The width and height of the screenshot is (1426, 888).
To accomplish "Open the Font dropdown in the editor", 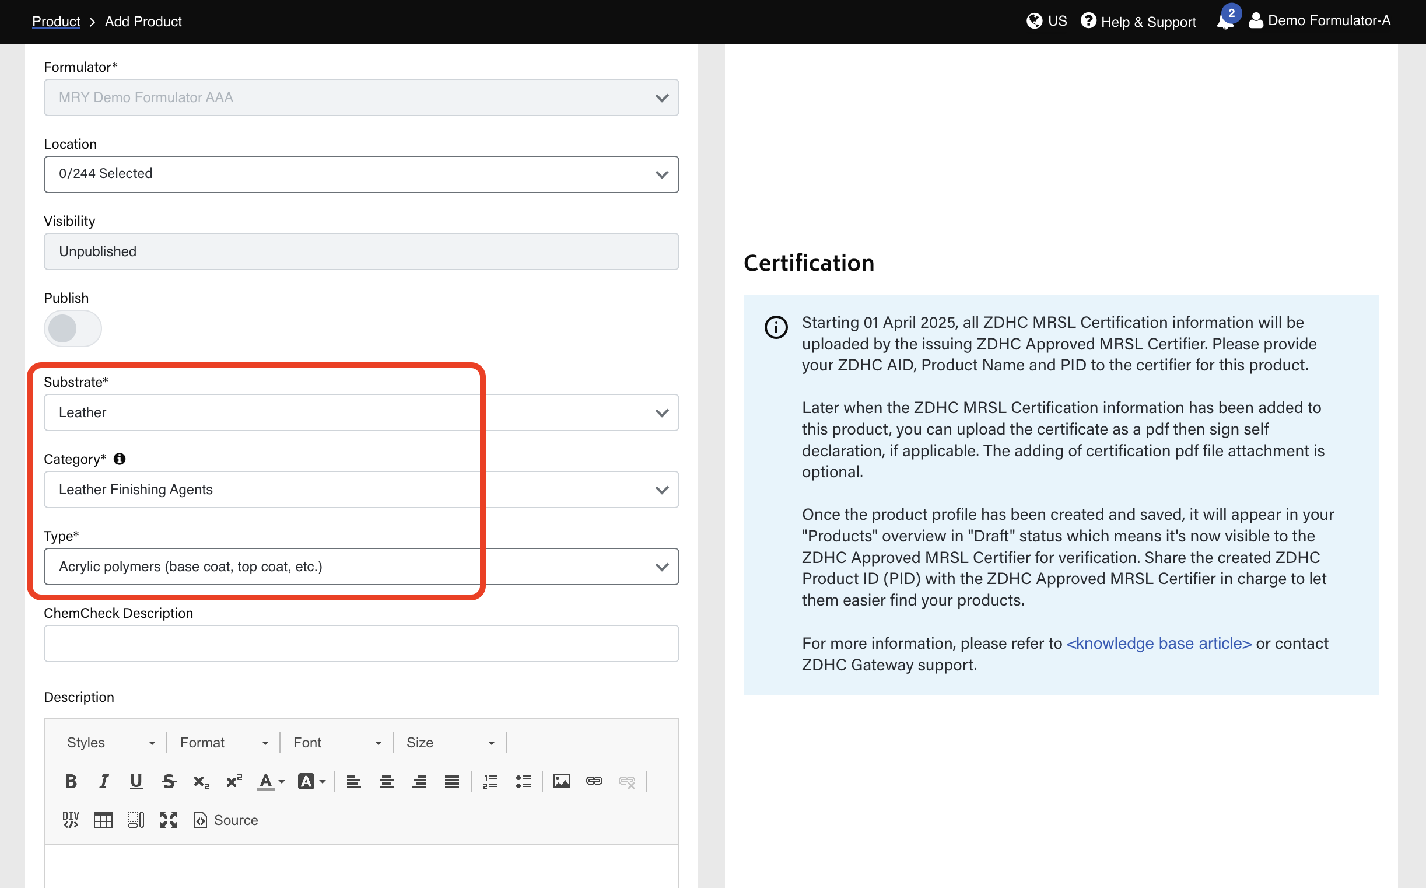I will 337,742.
